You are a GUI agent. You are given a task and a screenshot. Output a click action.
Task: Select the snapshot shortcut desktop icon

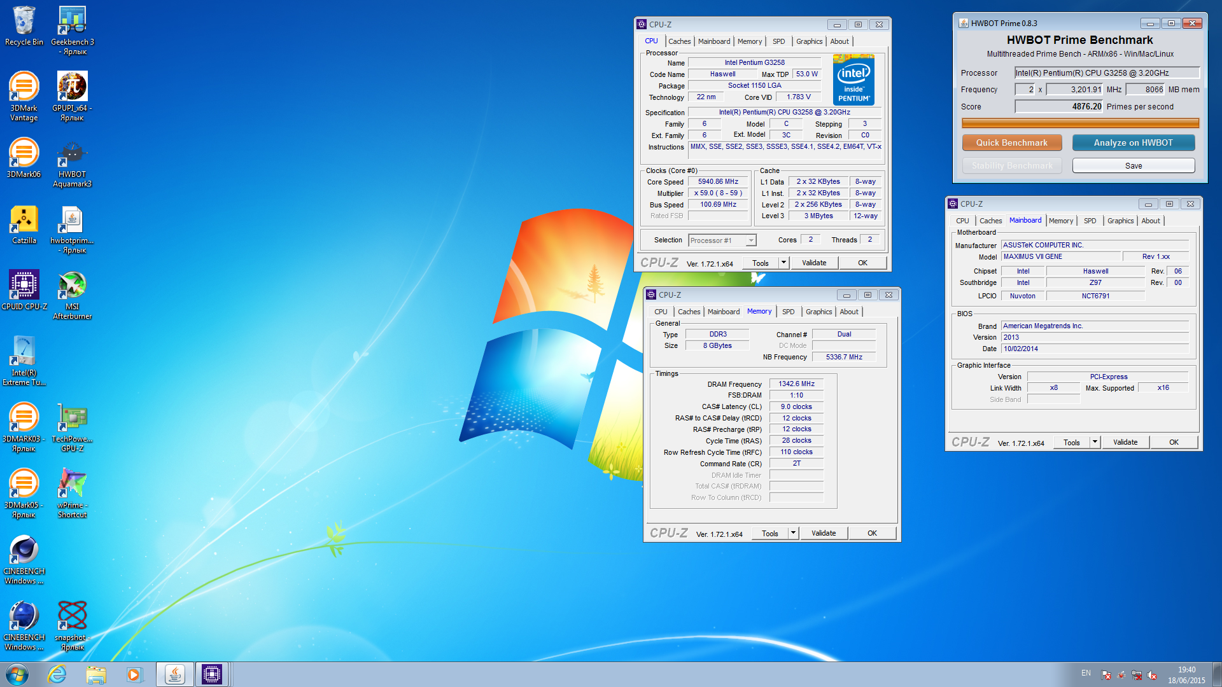(73, 626)
